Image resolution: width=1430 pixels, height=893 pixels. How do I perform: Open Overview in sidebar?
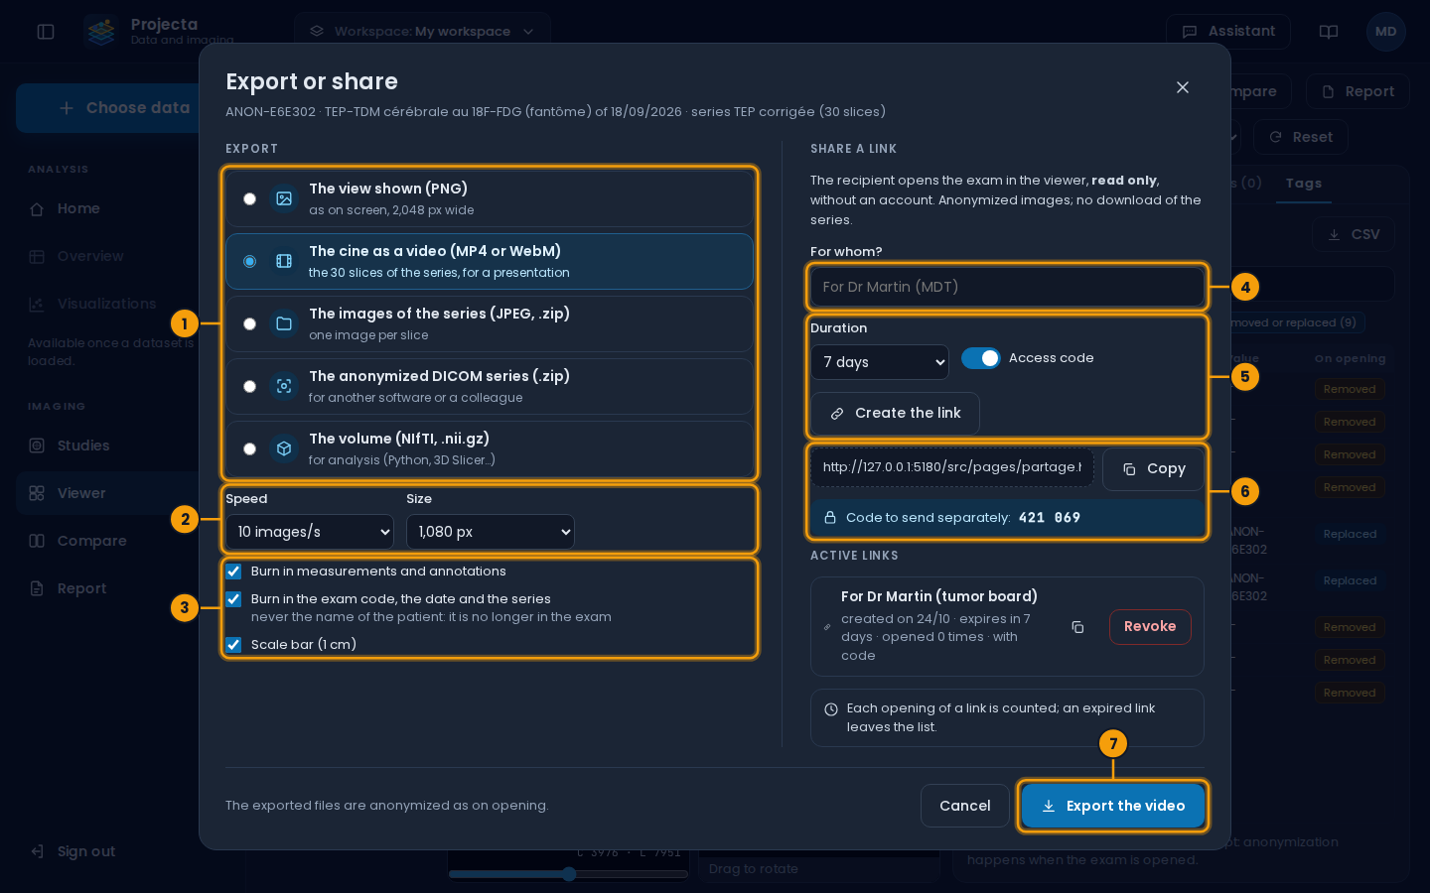(109, 256)
